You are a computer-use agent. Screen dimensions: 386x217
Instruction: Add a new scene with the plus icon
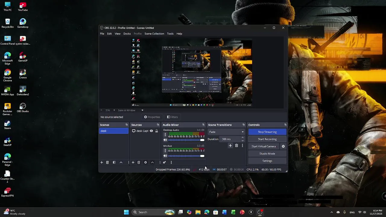click(x=102, y=162)
